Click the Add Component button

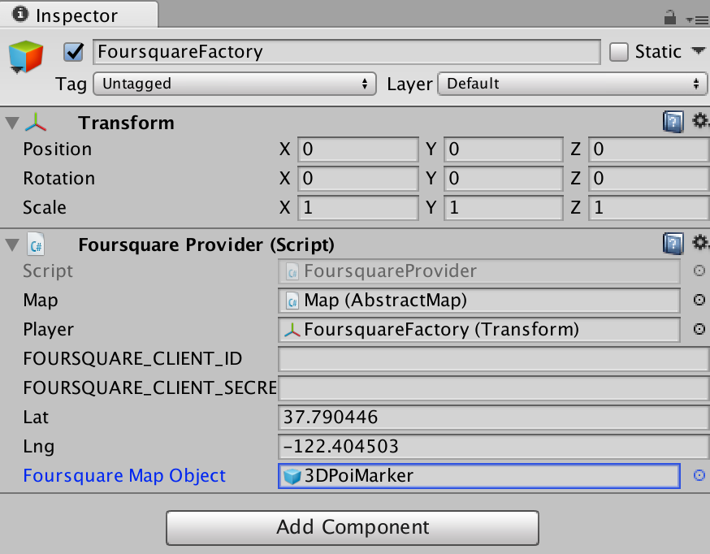[353, 528]
